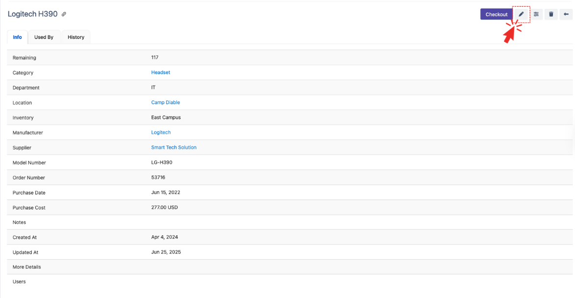Switch to the Used By tab
The image size is (575, 298).
tap(44, 37)
